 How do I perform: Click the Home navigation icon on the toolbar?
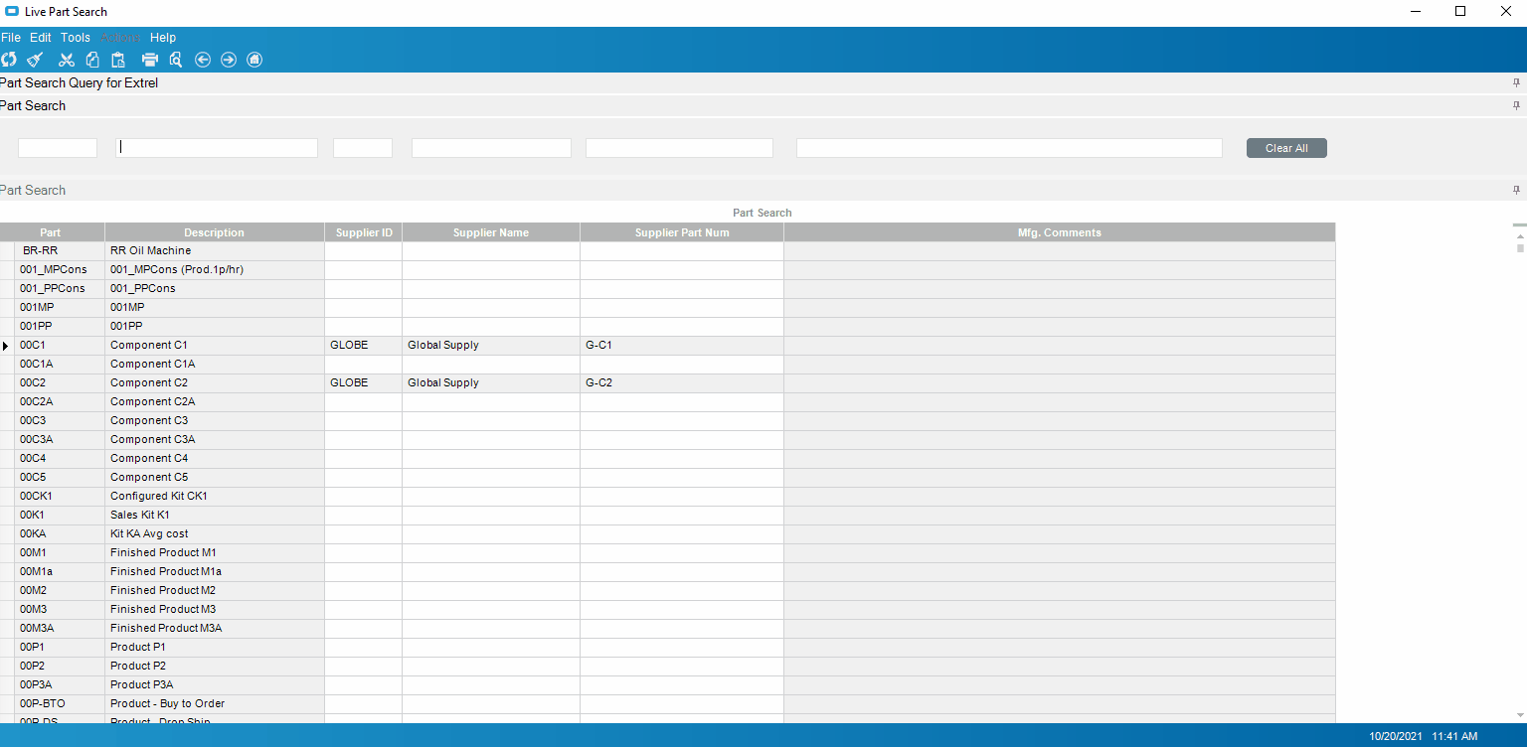pyautogui.click(x=254, y=60)
